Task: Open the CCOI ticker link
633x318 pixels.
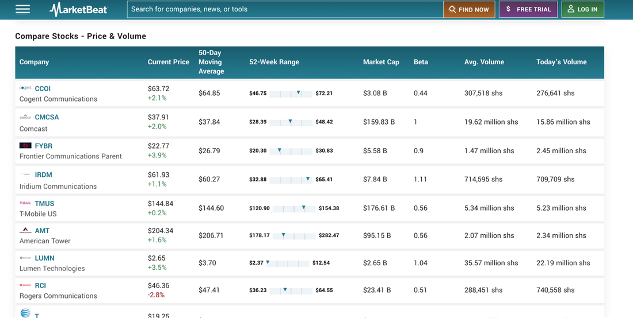Action: click(x=43, y=88)
